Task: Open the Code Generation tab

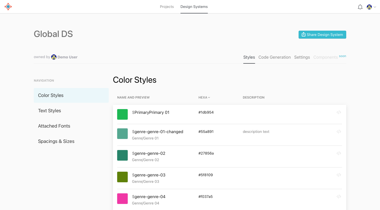Action: point(274,57)
